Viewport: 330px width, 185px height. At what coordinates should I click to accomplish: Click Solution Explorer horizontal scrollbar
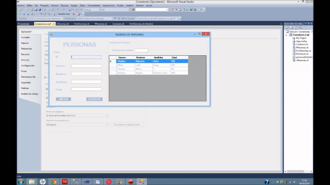coord(295,171)
